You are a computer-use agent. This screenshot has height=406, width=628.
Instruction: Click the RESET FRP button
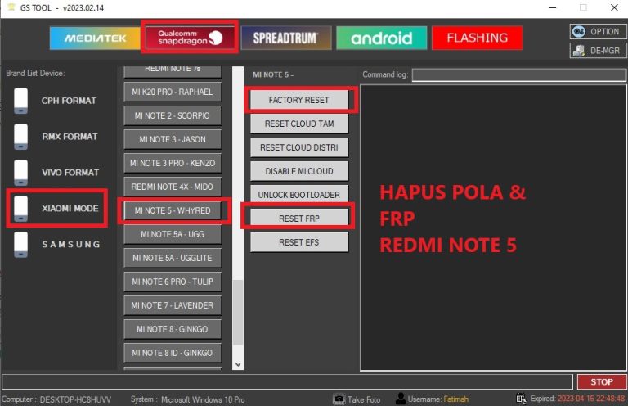tap(298, 219)
